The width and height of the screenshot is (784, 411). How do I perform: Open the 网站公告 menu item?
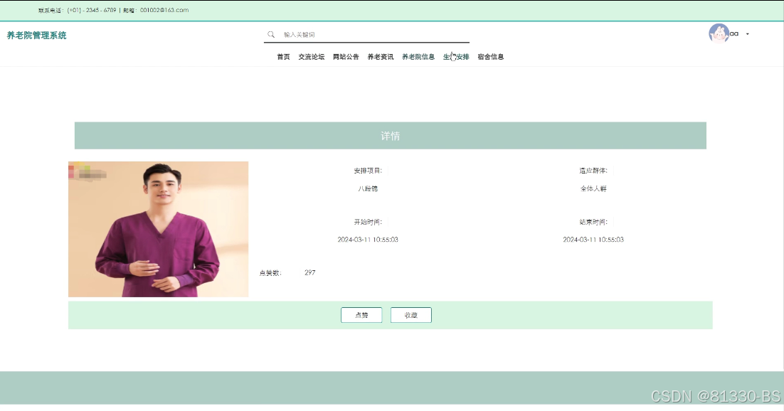click(x=346, y=57)
